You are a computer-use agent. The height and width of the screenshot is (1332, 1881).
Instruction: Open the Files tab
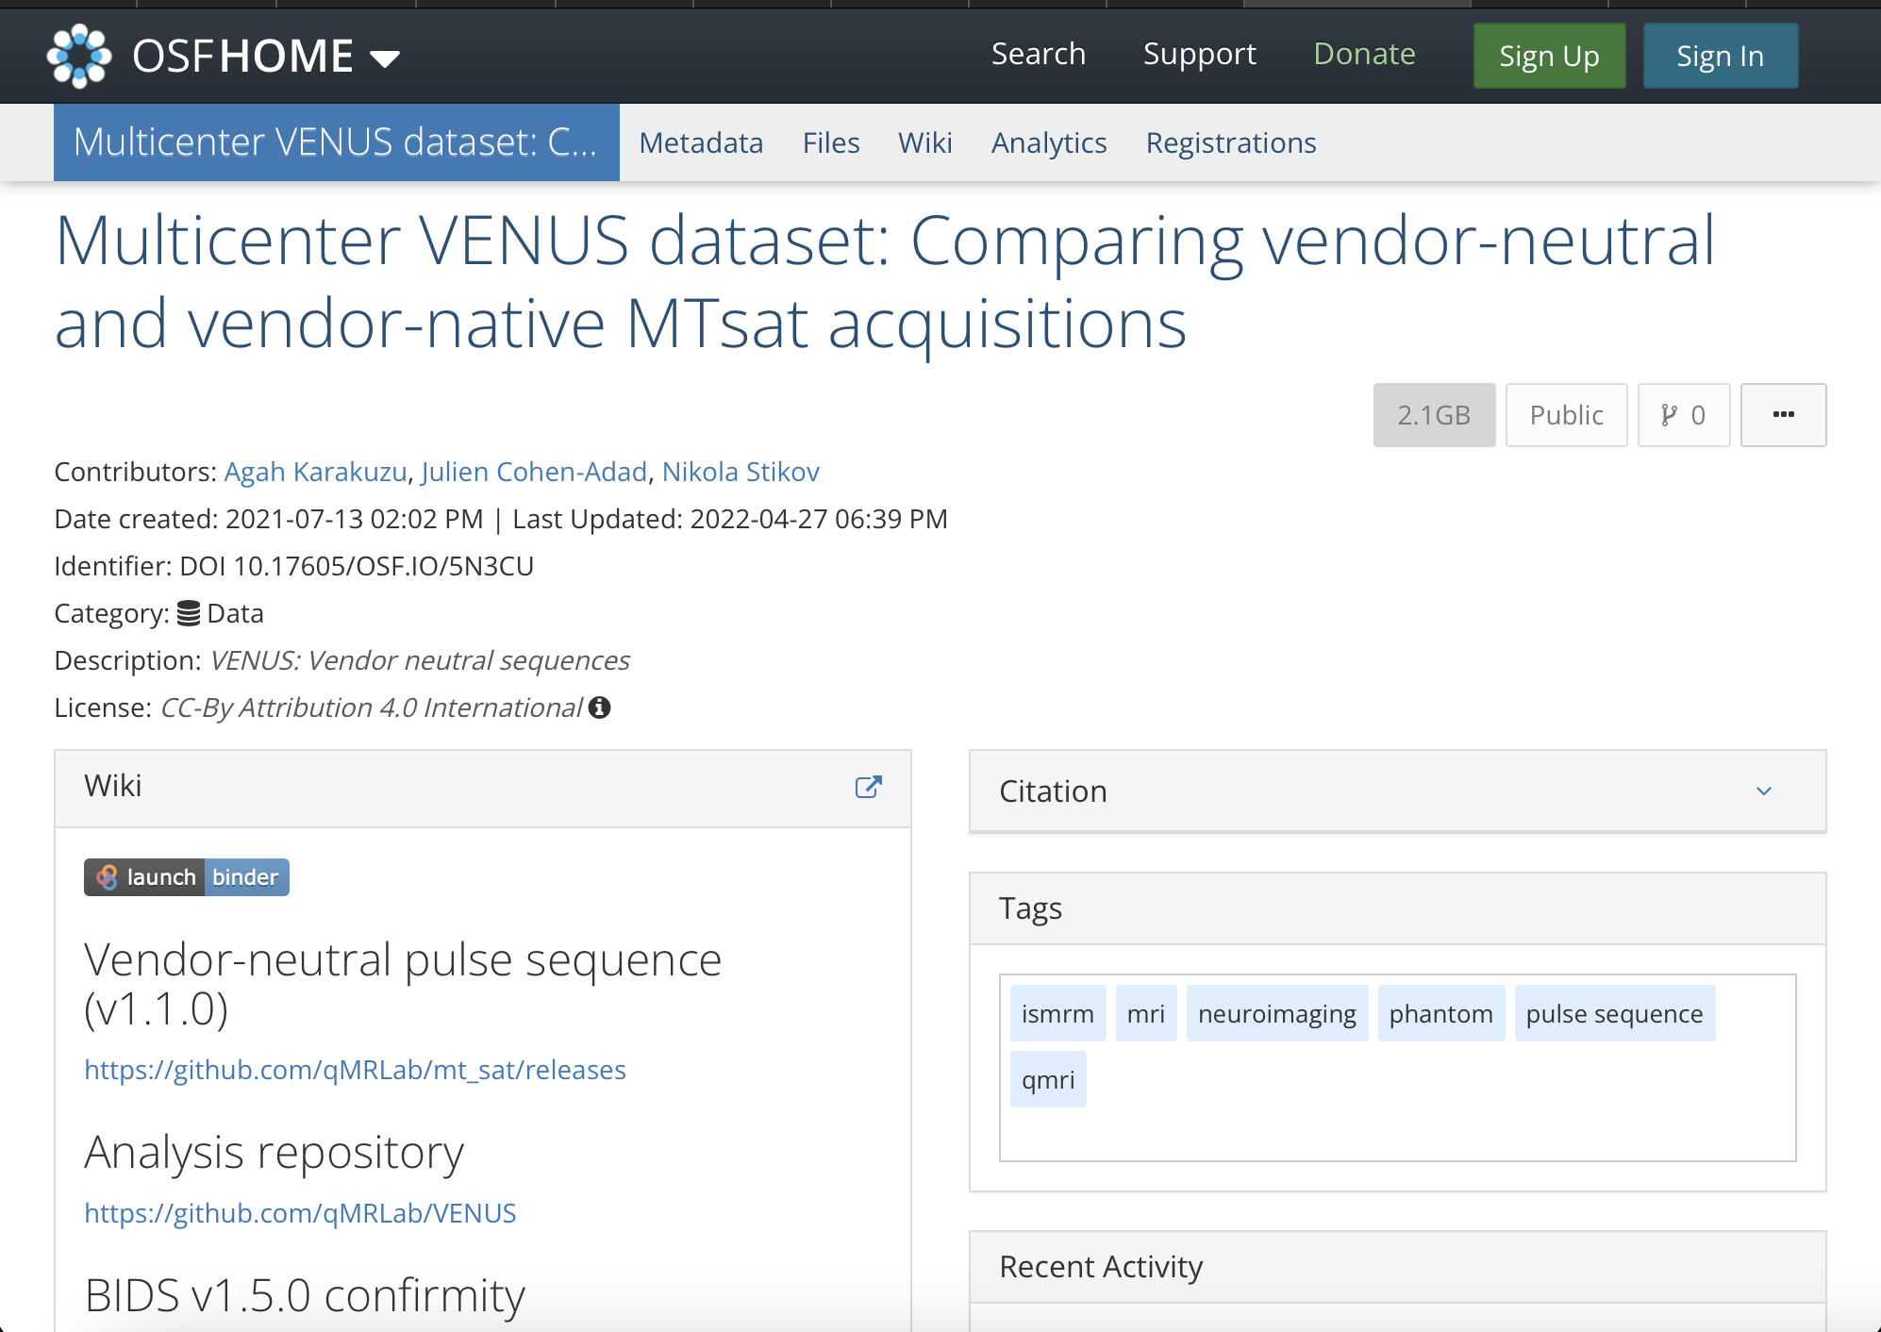pos(831,142)
